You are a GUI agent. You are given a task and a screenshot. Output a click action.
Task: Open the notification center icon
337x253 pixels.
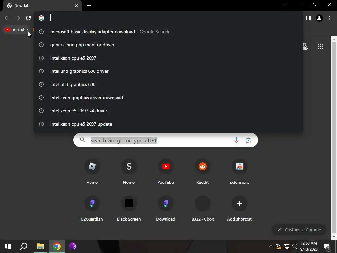tap(327, 247)
